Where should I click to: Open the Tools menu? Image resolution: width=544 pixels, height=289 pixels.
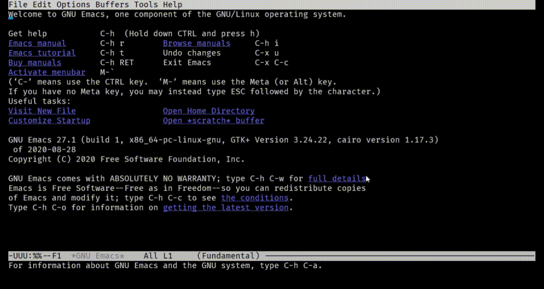145,4
